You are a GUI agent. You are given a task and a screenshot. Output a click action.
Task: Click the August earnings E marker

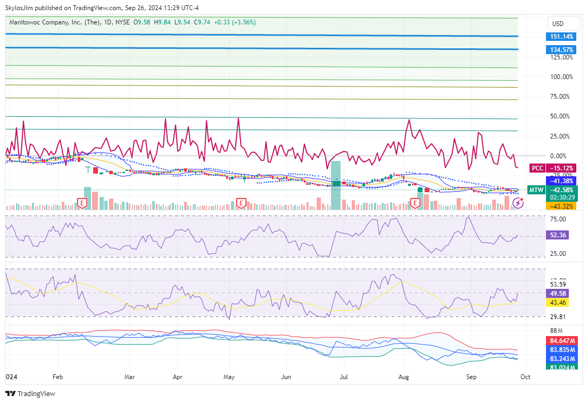[416, 203]
